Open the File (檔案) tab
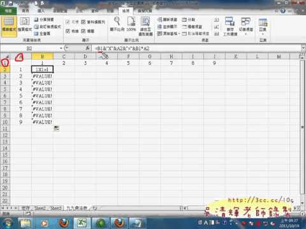This screenshot has width=306, height=229. coord(8,11)
